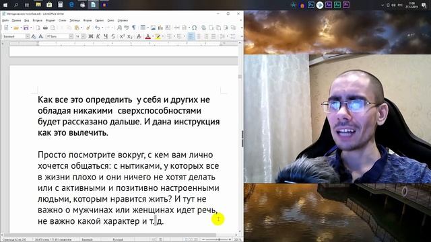Click the Clone formatting brush icon

[x=88, y=28]
